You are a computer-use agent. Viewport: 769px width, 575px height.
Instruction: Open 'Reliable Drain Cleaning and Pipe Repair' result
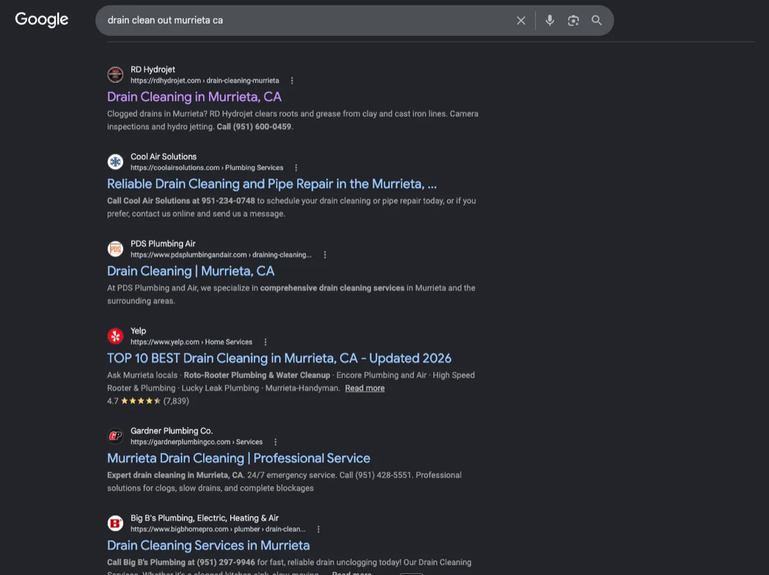(x=272, y=184)
